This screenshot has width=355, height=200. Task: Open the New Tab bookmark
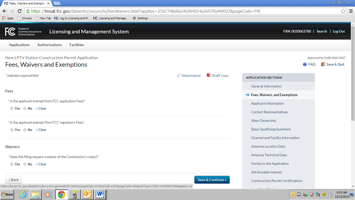(x=43, y=18)
